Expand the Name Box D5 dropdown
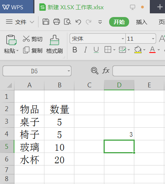Screen dimensions: 165x184 point(69,71)
